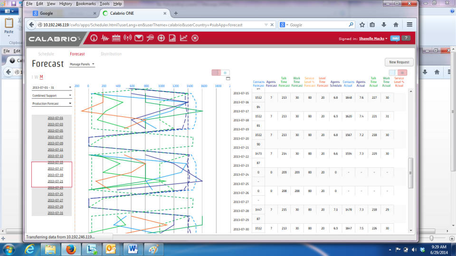Expand the Manage Panels dropdown
Viewport: 456px width, 256px height.
[82, 64]
